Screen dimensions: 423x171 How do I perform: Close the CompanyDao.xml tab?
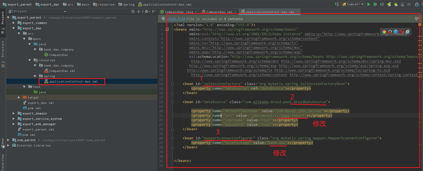[236, 12]
